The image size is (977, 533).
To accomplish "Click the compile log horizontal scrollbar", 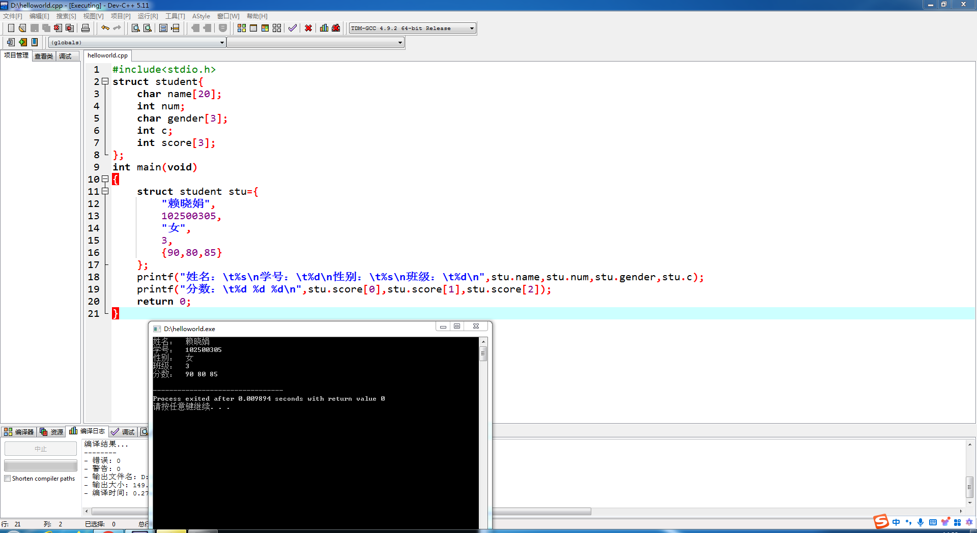I will (x=523, y=511).
